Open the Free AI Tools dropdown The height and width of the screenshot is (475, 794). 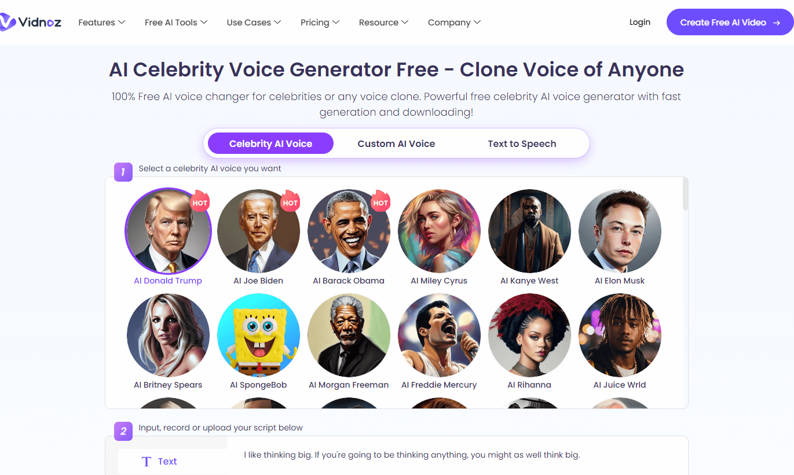pos(175,23)
